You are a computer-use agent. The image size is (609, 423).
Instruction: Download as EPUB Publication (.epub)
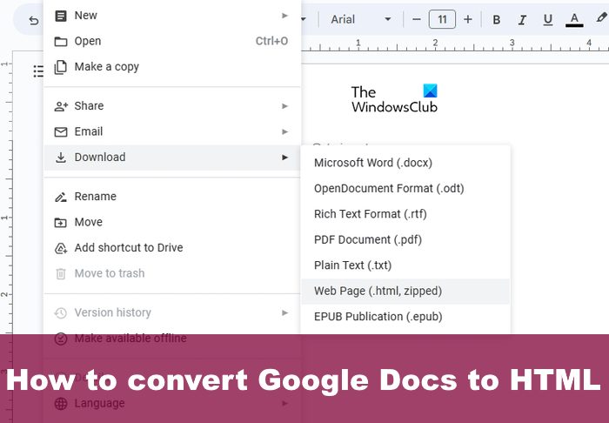coord(405,317)
